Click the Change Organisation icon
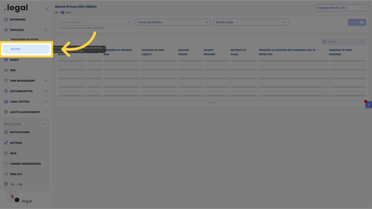Image resolution: width=372 pixels, height=209 pixels. (6, 163)
